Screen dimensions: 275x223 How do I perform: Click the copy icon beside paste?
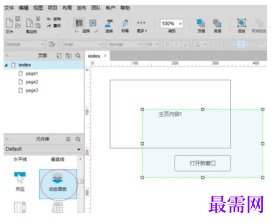pyautogui.click(x=38, y=26)
